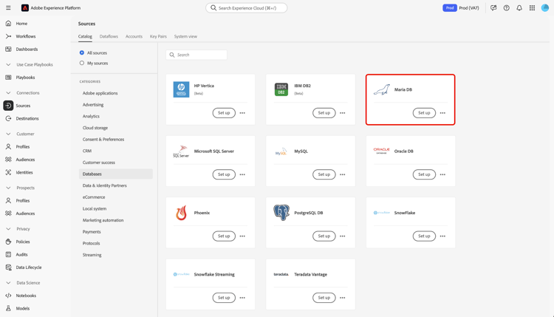Click Set up for Maria DB

click(424, 113)
